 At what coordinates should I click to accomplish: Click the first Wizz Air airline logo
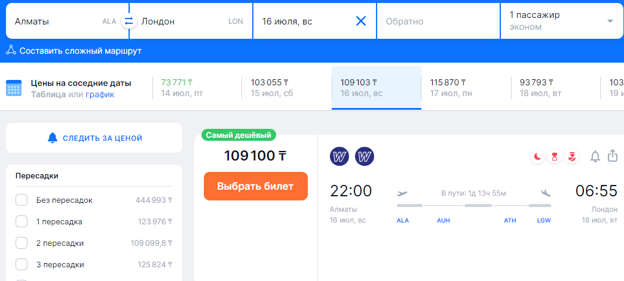click(x=339, y=157)
